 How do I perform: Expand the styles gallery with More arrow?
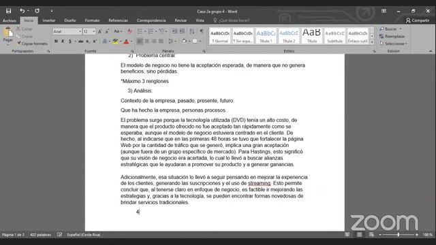coord(372,42)
